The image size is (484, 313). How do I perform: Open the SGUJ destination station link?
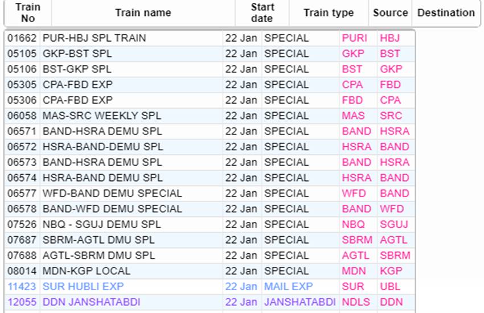[394, 224]
